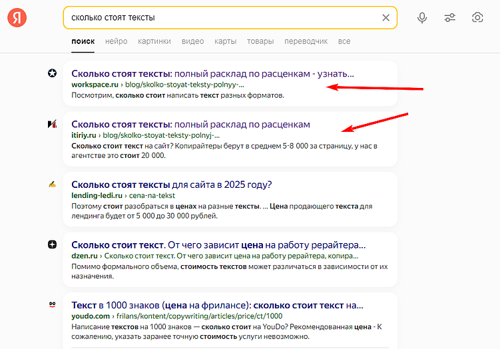Open result 'Текст в 1000 знаков (цена на фрилансе)'
The image size is (500, 349).
pyautogui.click(x=217, y=305)
